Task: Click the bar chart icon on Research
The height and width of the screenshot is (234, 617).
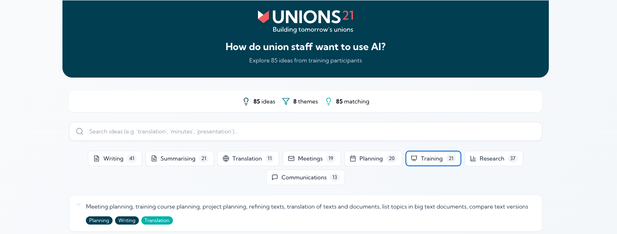Action: [x=473, y=158]
